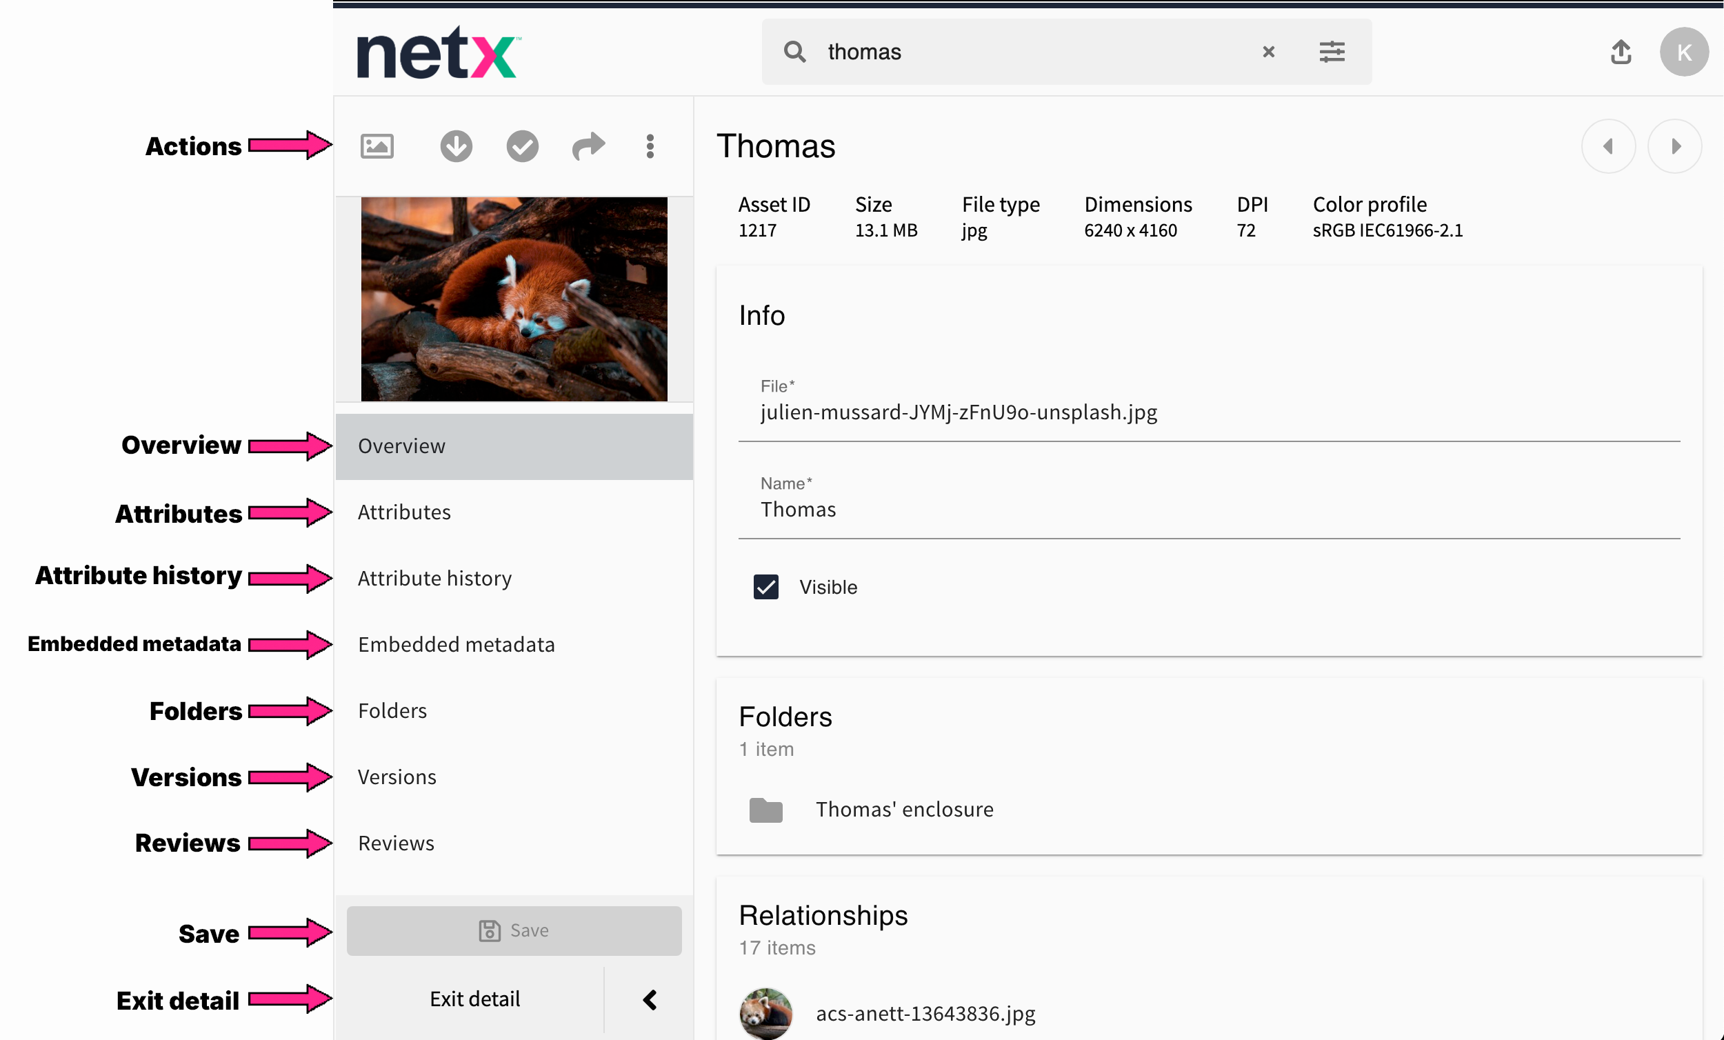Go to previous asset arrow
Image resolution: width=1724 pixels, height=1040 pixels.
click(x=1608, y=146)
